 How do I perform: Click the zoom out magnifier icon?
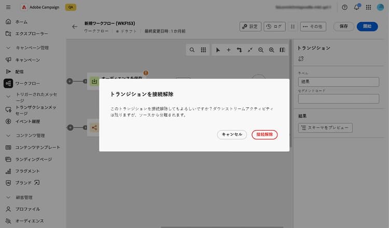tap(261, 50)
